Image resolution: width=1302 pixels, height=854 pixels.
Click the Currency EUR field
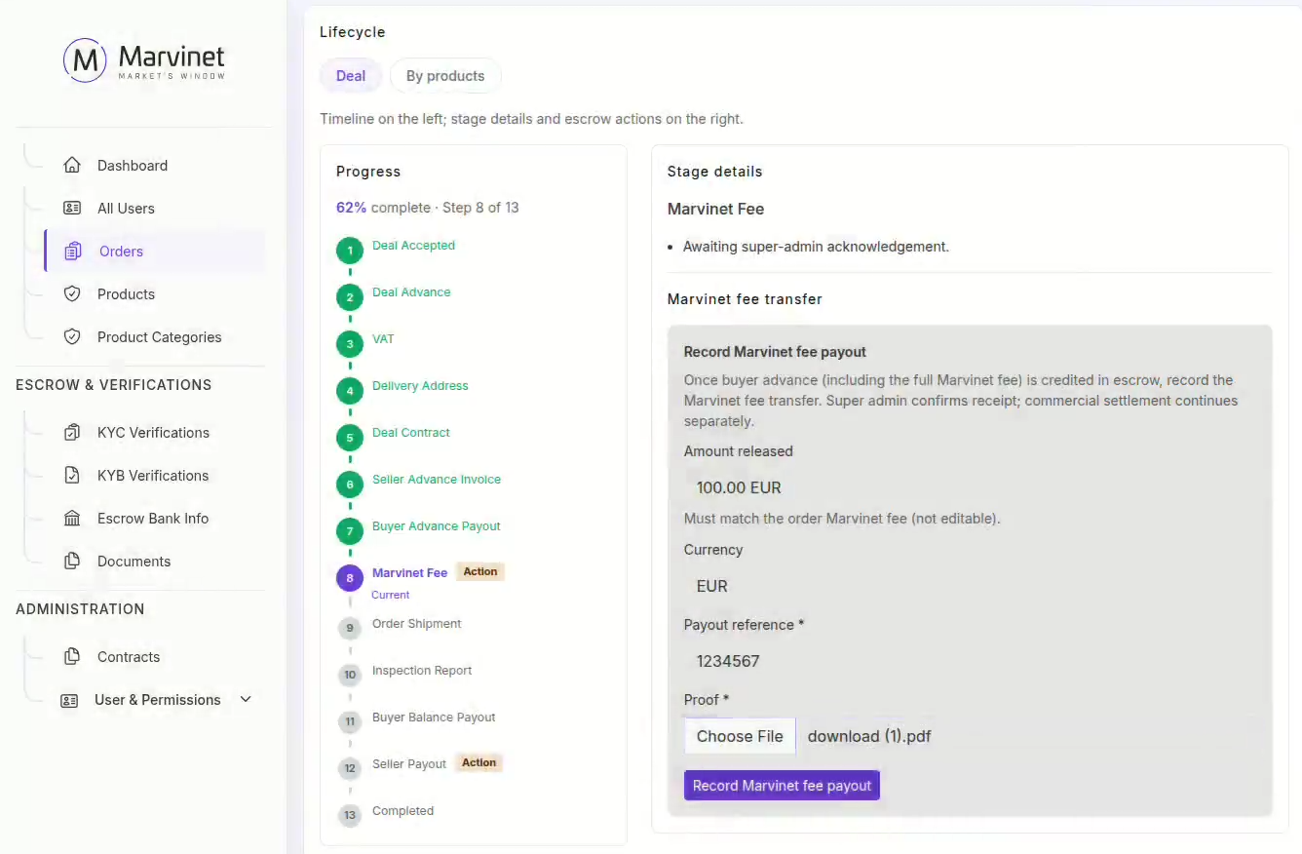pyautogui.click(x=970, y=586)
